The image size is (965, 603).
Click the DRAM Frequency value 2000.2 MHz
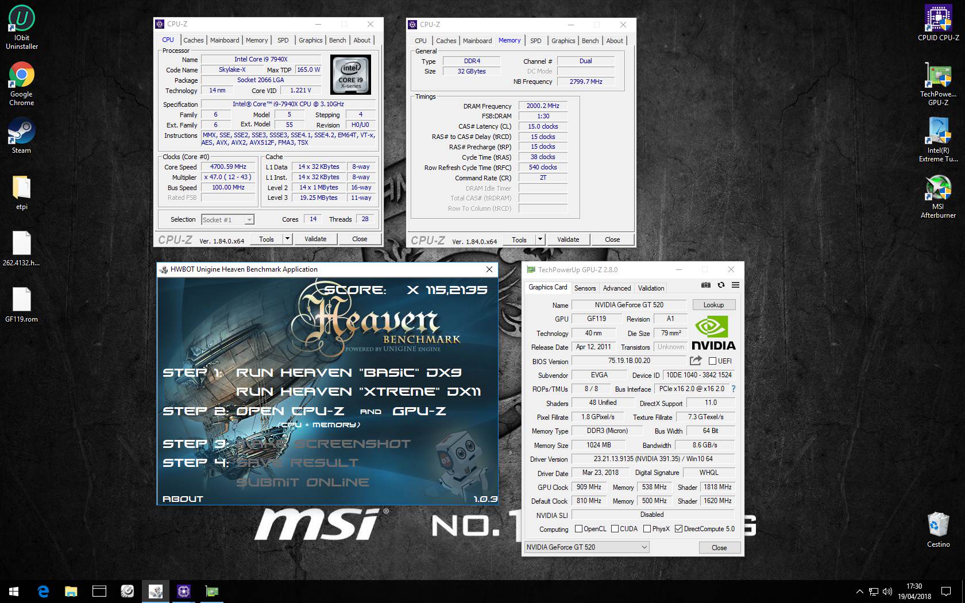coord(543,106)
